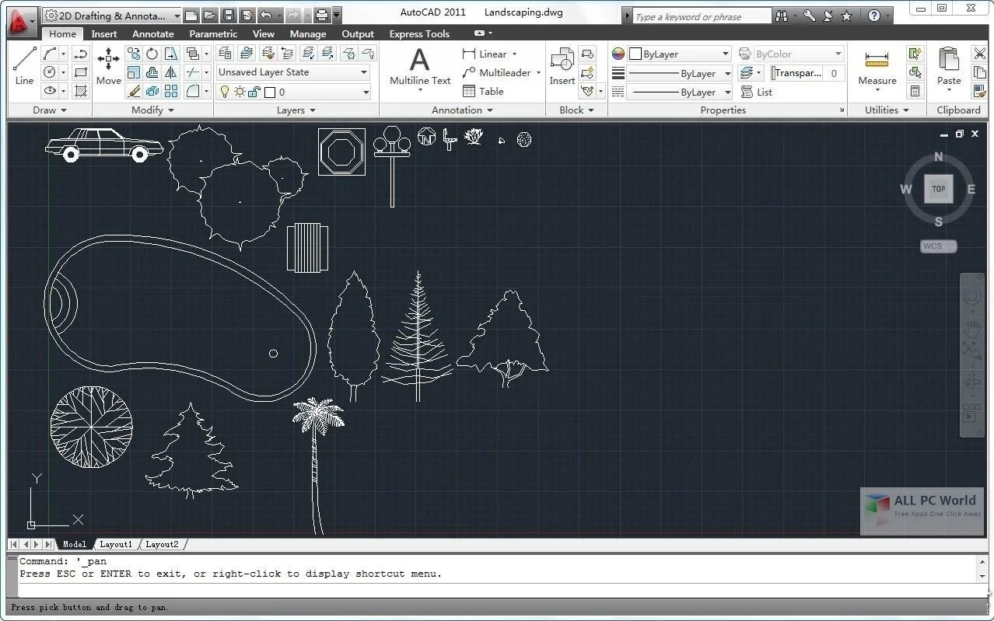Click the ByLayer color swatch combo
The height and width of the screenshot is (621, 994).
[x=679, y=54]
